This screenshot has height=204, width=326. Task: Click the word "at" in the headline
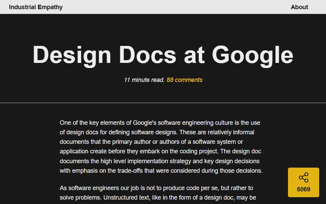(194, 55)
